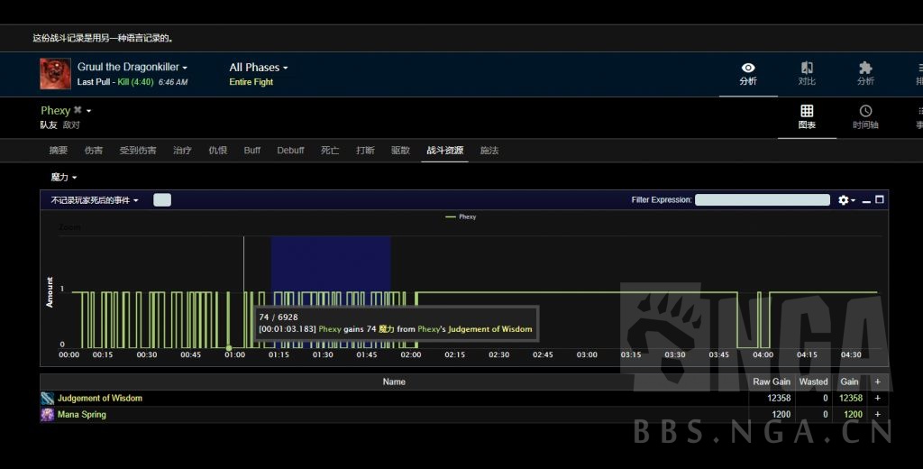Select 敌对 enemies link
Image resolution: width=923 pixels, height=469 pixels.
pyautogui.click(x=71, y=124)
